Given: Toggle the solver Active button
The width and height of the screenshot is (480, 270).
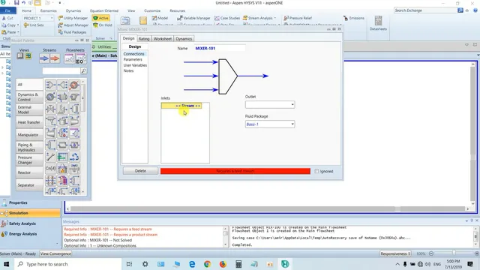Looking at the screenshot, I should pos(100,18).
